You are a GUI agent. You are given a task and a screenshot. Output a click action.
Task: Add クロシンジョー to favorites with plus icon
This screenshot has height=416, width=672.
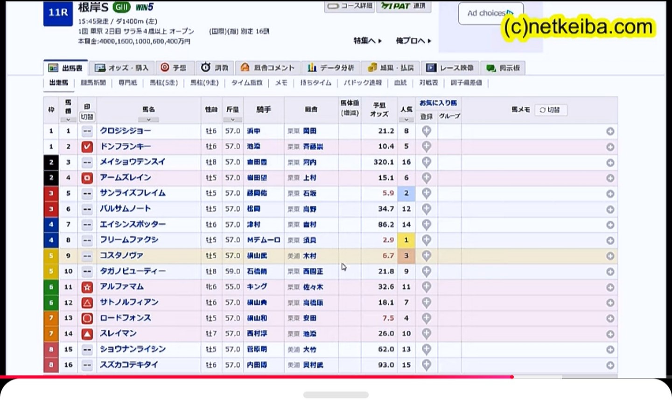(x=426, y=131)
